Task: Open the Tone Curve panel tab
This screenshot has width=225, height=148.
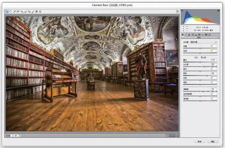Action: coord(186,35)
